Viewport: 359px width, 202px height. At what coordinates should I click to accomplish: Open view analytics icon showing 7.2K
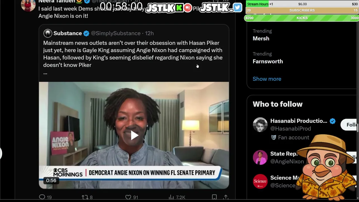coord(171,197)
